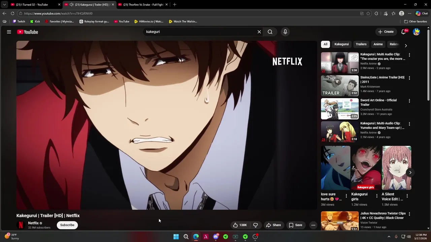
Task: Mute the Kakegurui tab audio icon
Action: click(71, 5)
